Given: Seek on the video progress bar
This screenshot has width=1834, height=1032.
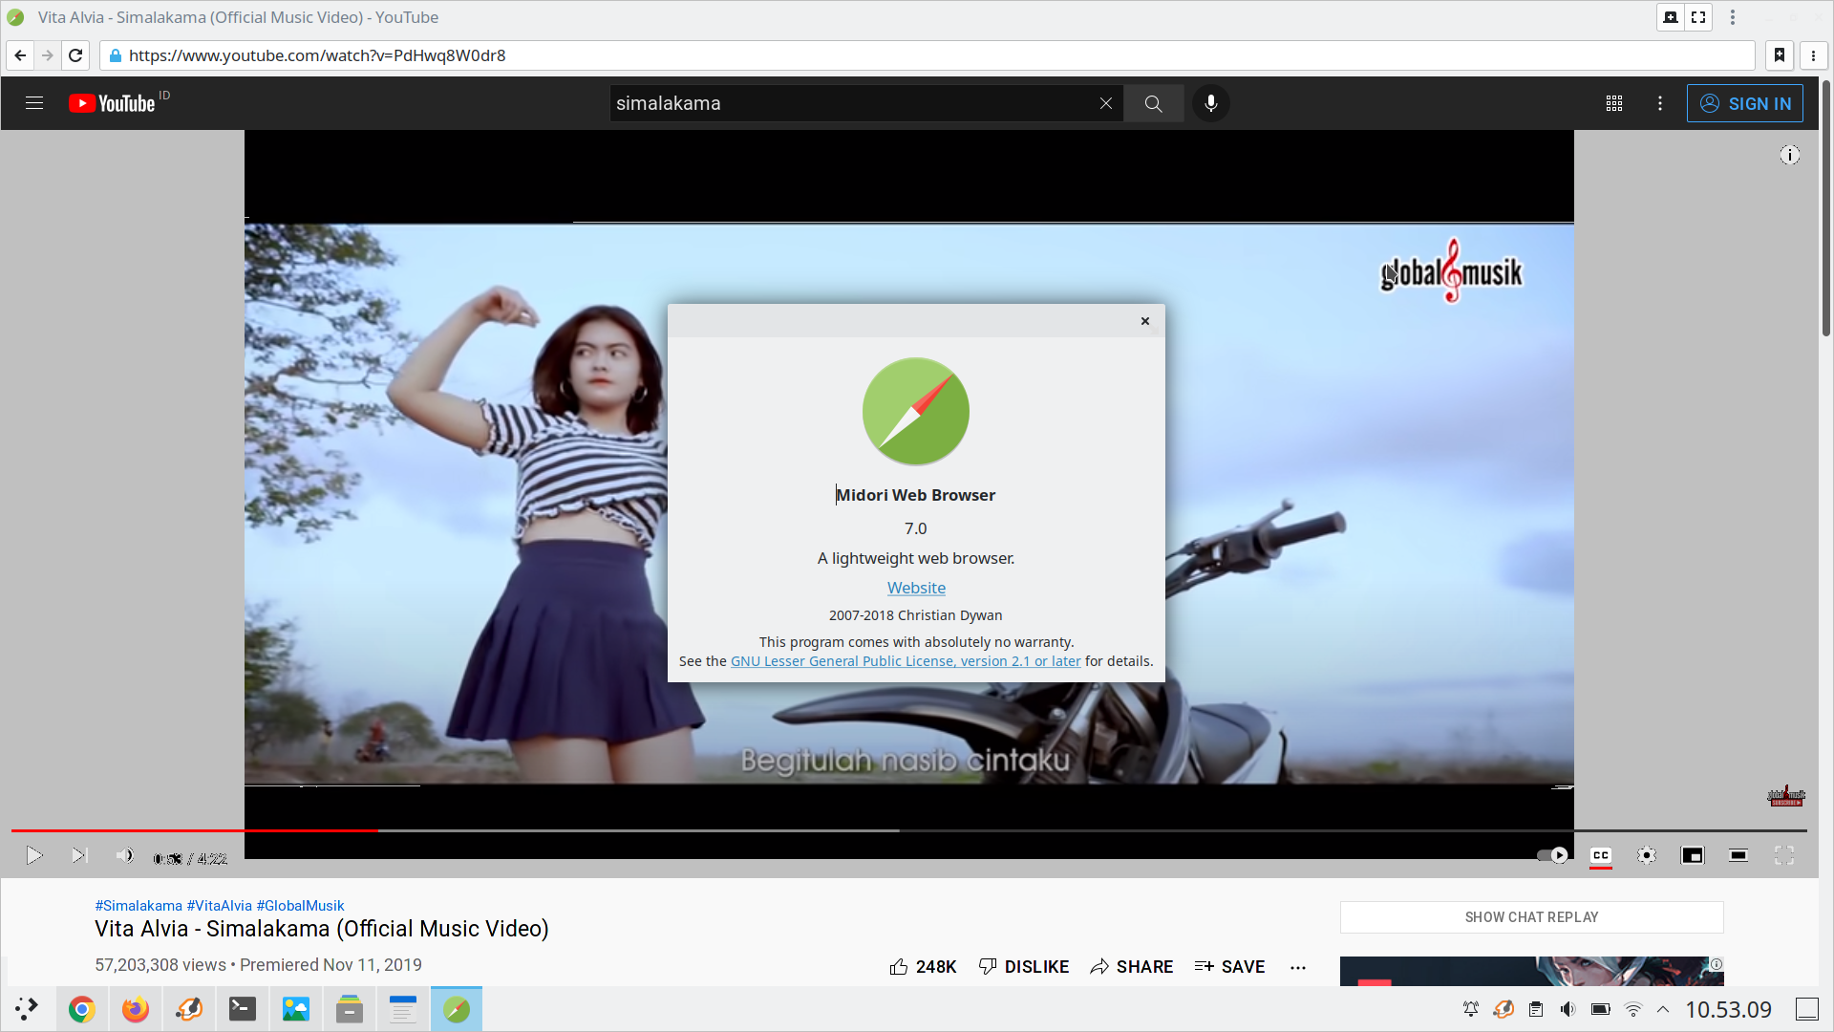Looking at the screenshot, I should pyautogui.click(x=669, y=830).
